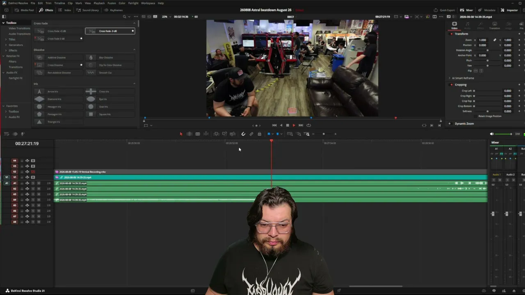Unfavorite Cross Dissolve using its star
525x295 pixels.
81,65
